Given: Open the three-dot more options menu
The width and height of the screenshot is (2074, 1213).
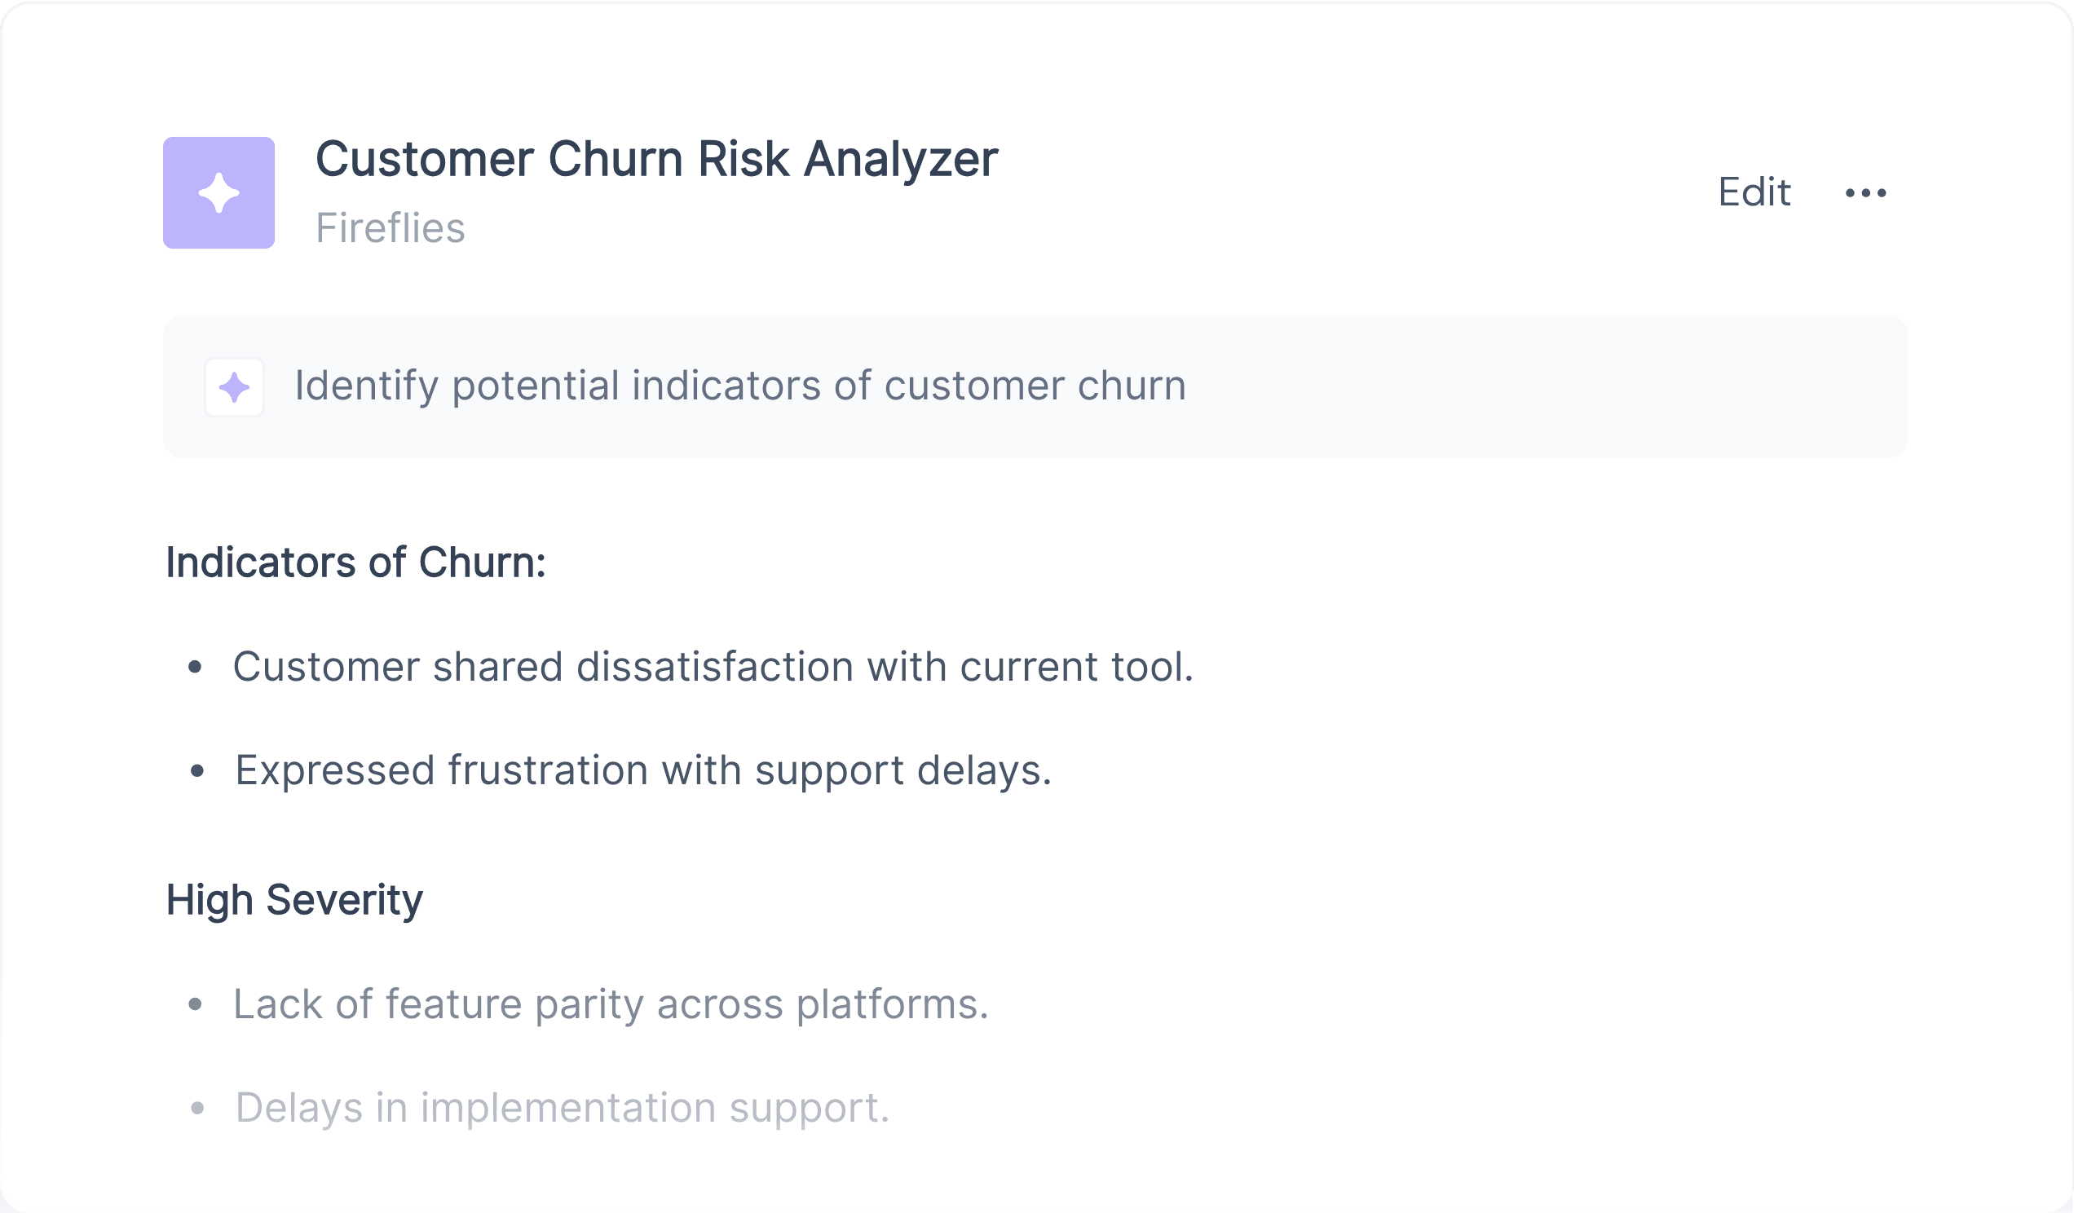Looking at the screenshot, I should point(1866,193).
